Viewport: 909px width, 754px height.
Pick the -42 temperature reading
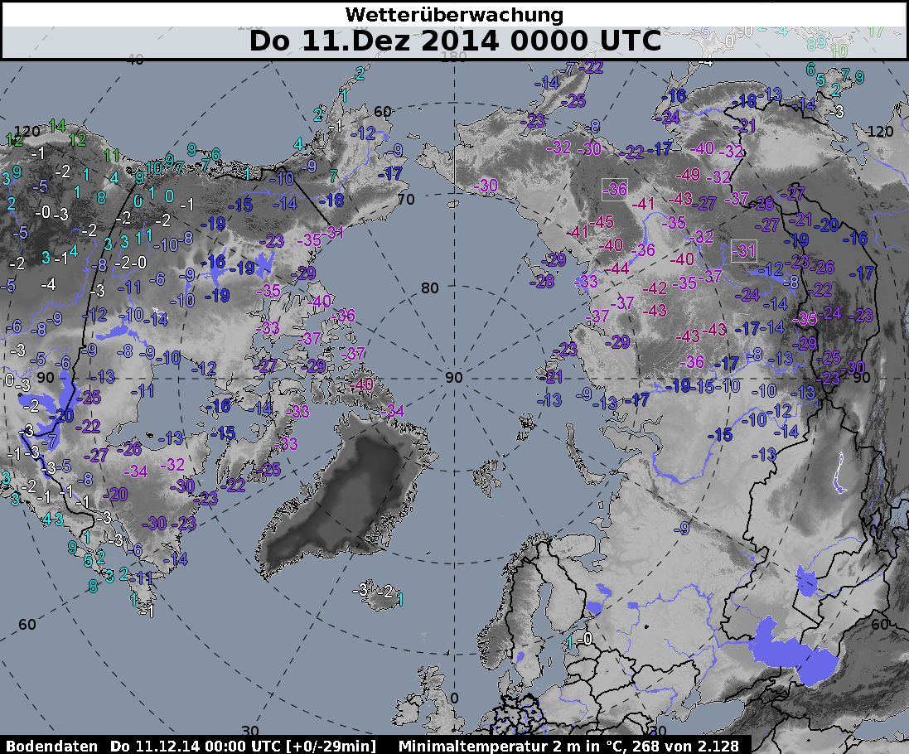655,288
